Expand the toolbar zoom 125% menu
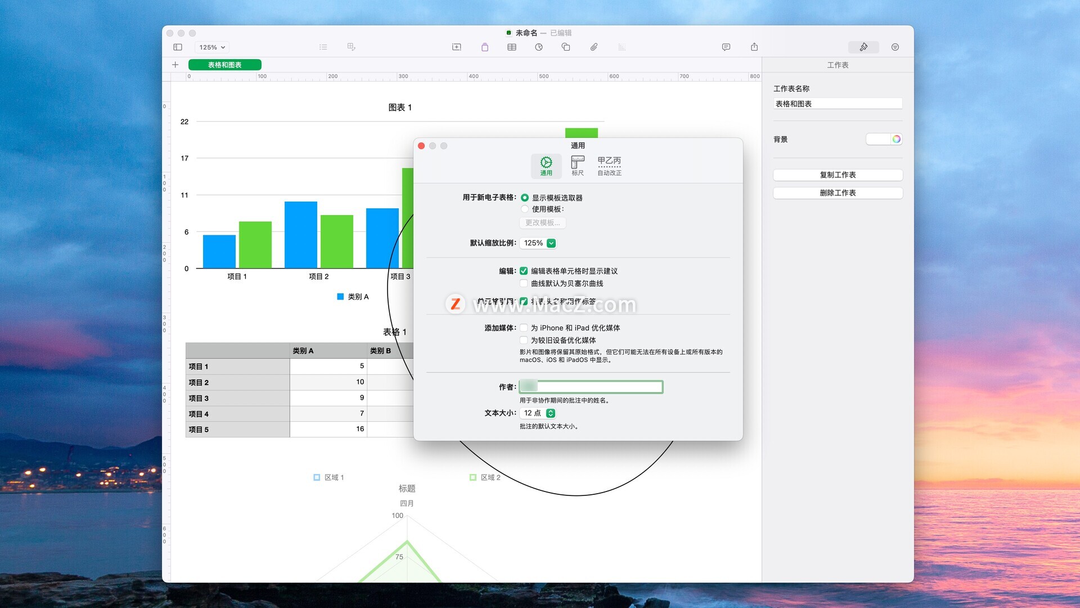The height and width of the screenshot is (608, 1080). pyautogui.click(x=212, y=47)
